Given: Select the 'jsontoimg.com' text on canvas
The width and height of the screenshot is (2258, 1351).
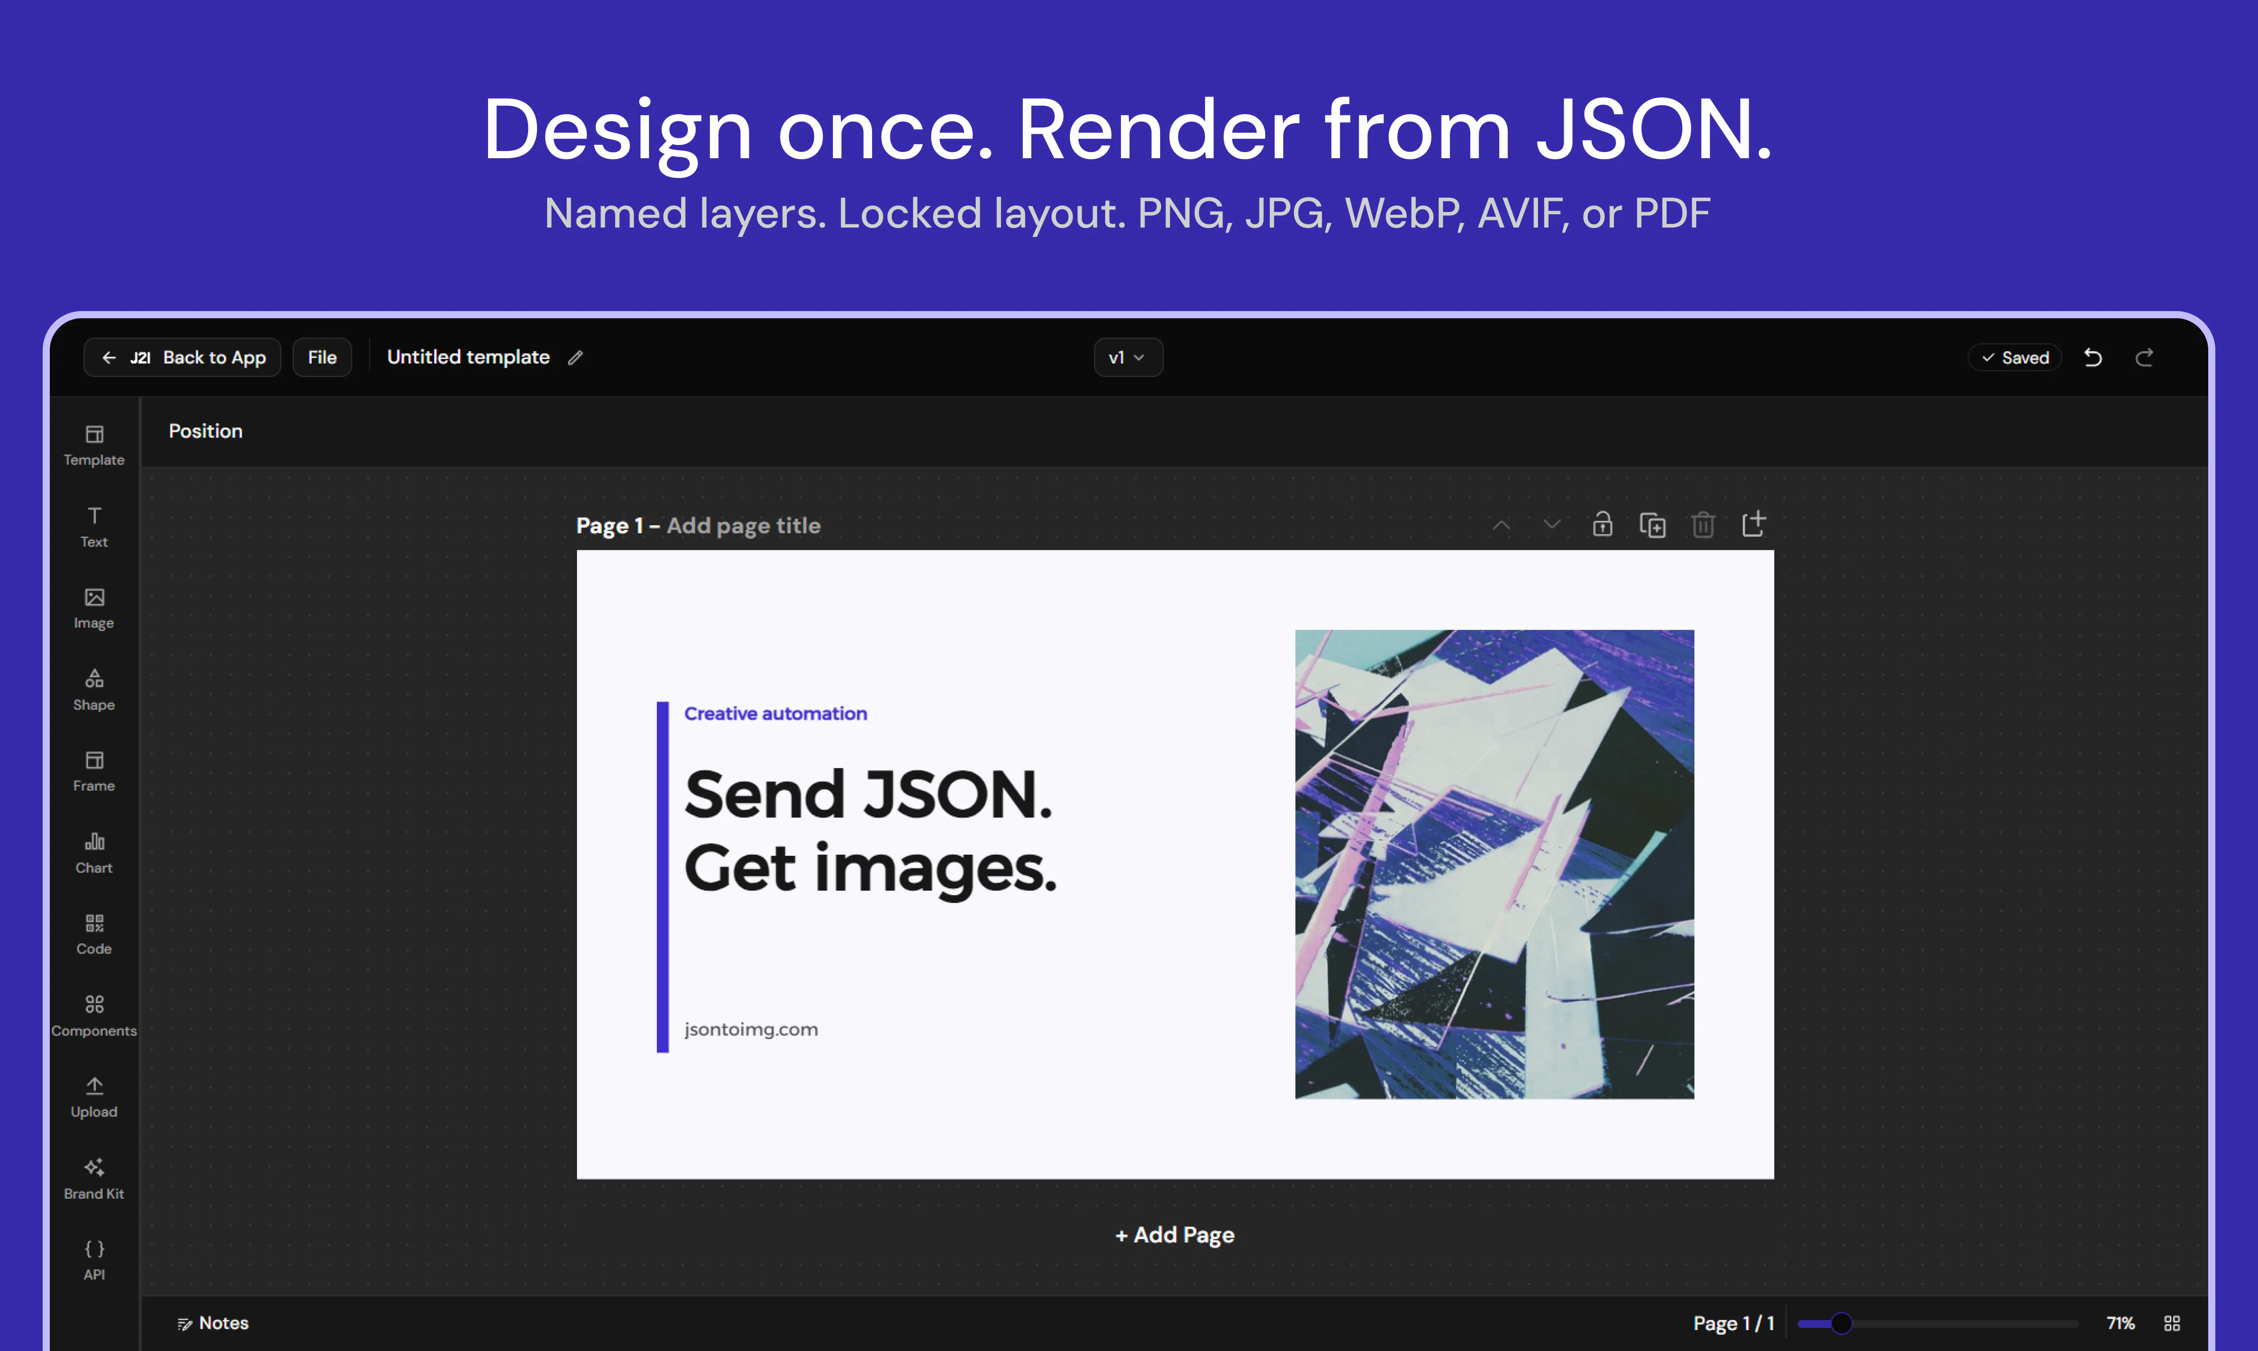Looking at the screenshot, I should coord(751,1030).
